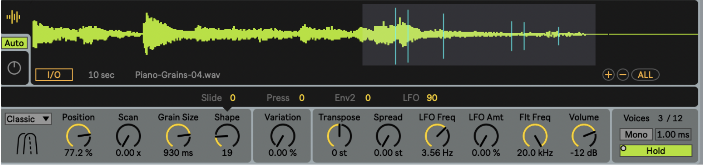Select the LFO modulation slot
This screenshot has width=703, height=165.
pyautogui.click(x=420, y=98)
